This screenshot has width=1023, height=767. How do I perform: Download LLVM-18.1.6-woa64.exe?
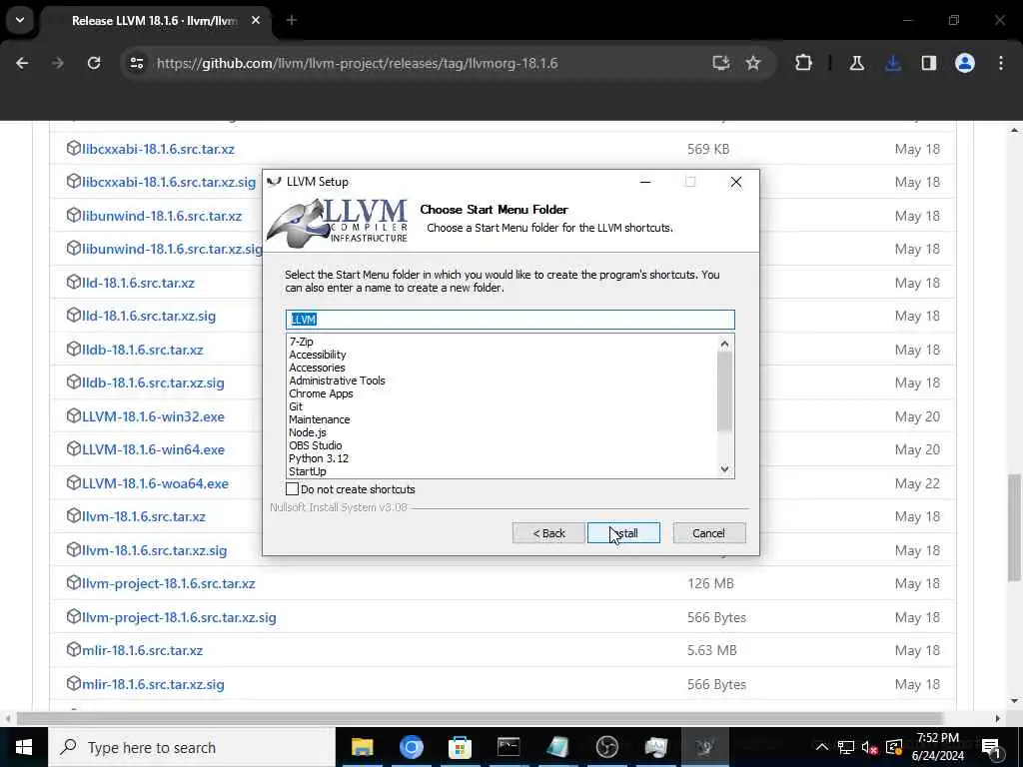(x=155, y=484)
